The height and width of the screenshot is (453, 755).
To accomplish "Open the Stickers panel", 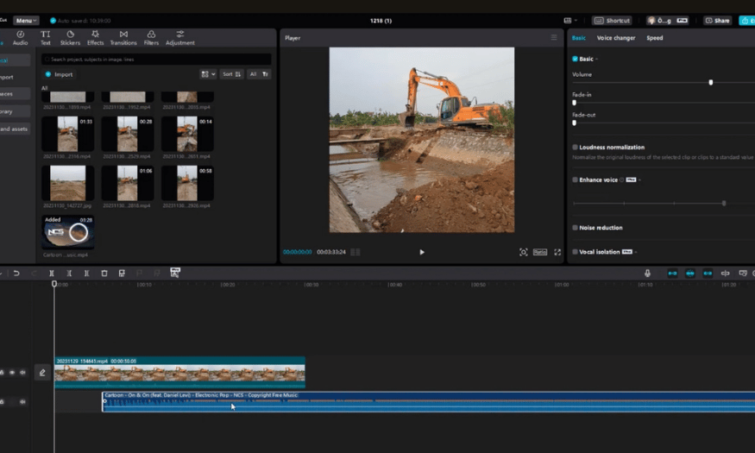I will pyautogui.click(x=70, y=38).
